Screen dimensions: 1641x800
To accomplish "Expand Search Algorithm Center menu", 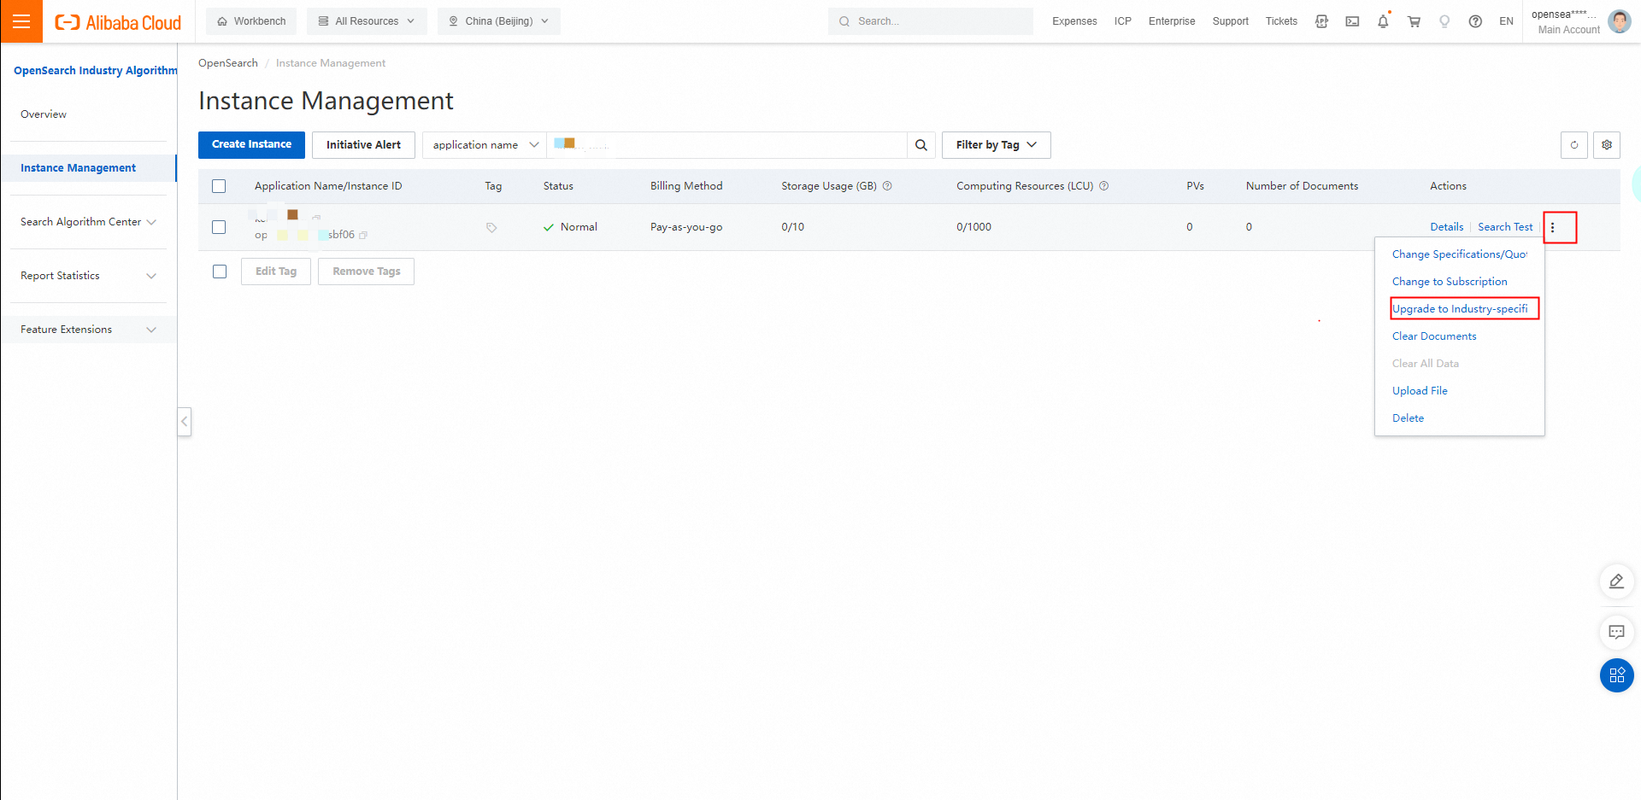I will pyautogui.click(x=88, y=222).
